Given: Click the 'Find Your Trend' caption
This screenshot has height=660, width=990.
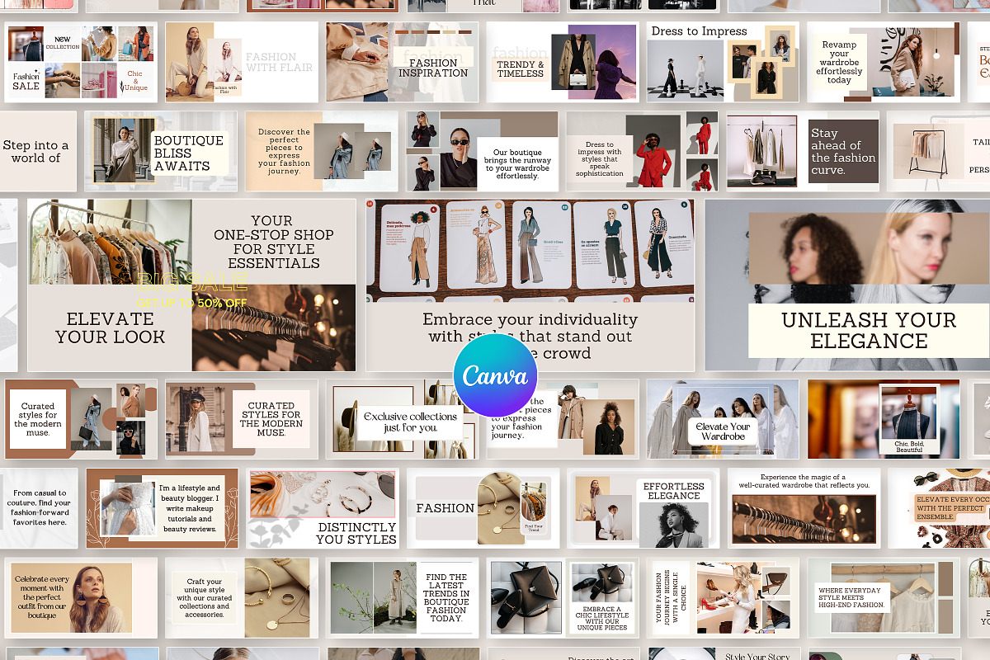Looking at the screenshot, I should [x=534, y=527].
